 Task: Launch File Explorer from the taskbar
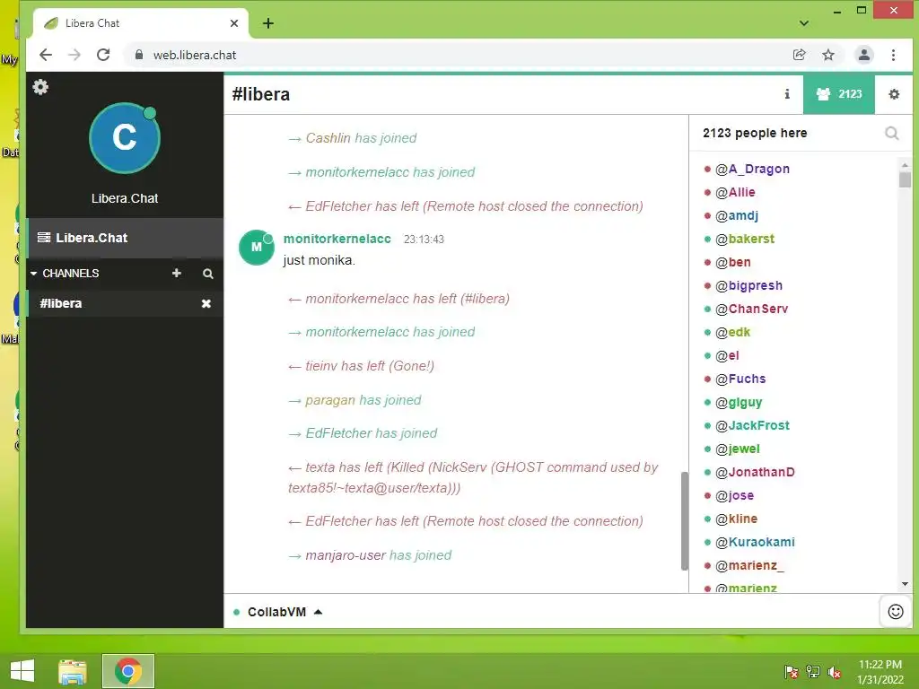pos(73,671)
